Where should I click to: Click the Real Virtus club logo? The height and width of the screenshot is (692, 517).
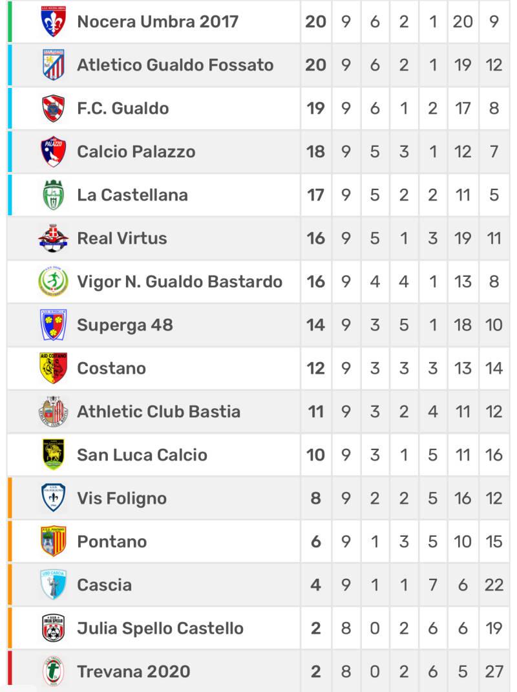coord(53,238)
